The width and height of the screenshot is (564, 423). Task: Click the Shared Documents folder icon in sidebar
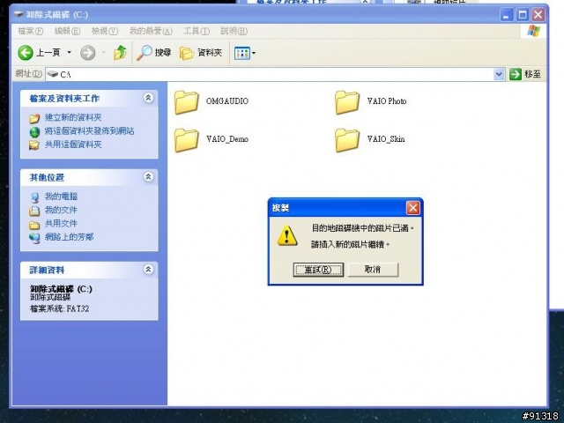[34, 225]
